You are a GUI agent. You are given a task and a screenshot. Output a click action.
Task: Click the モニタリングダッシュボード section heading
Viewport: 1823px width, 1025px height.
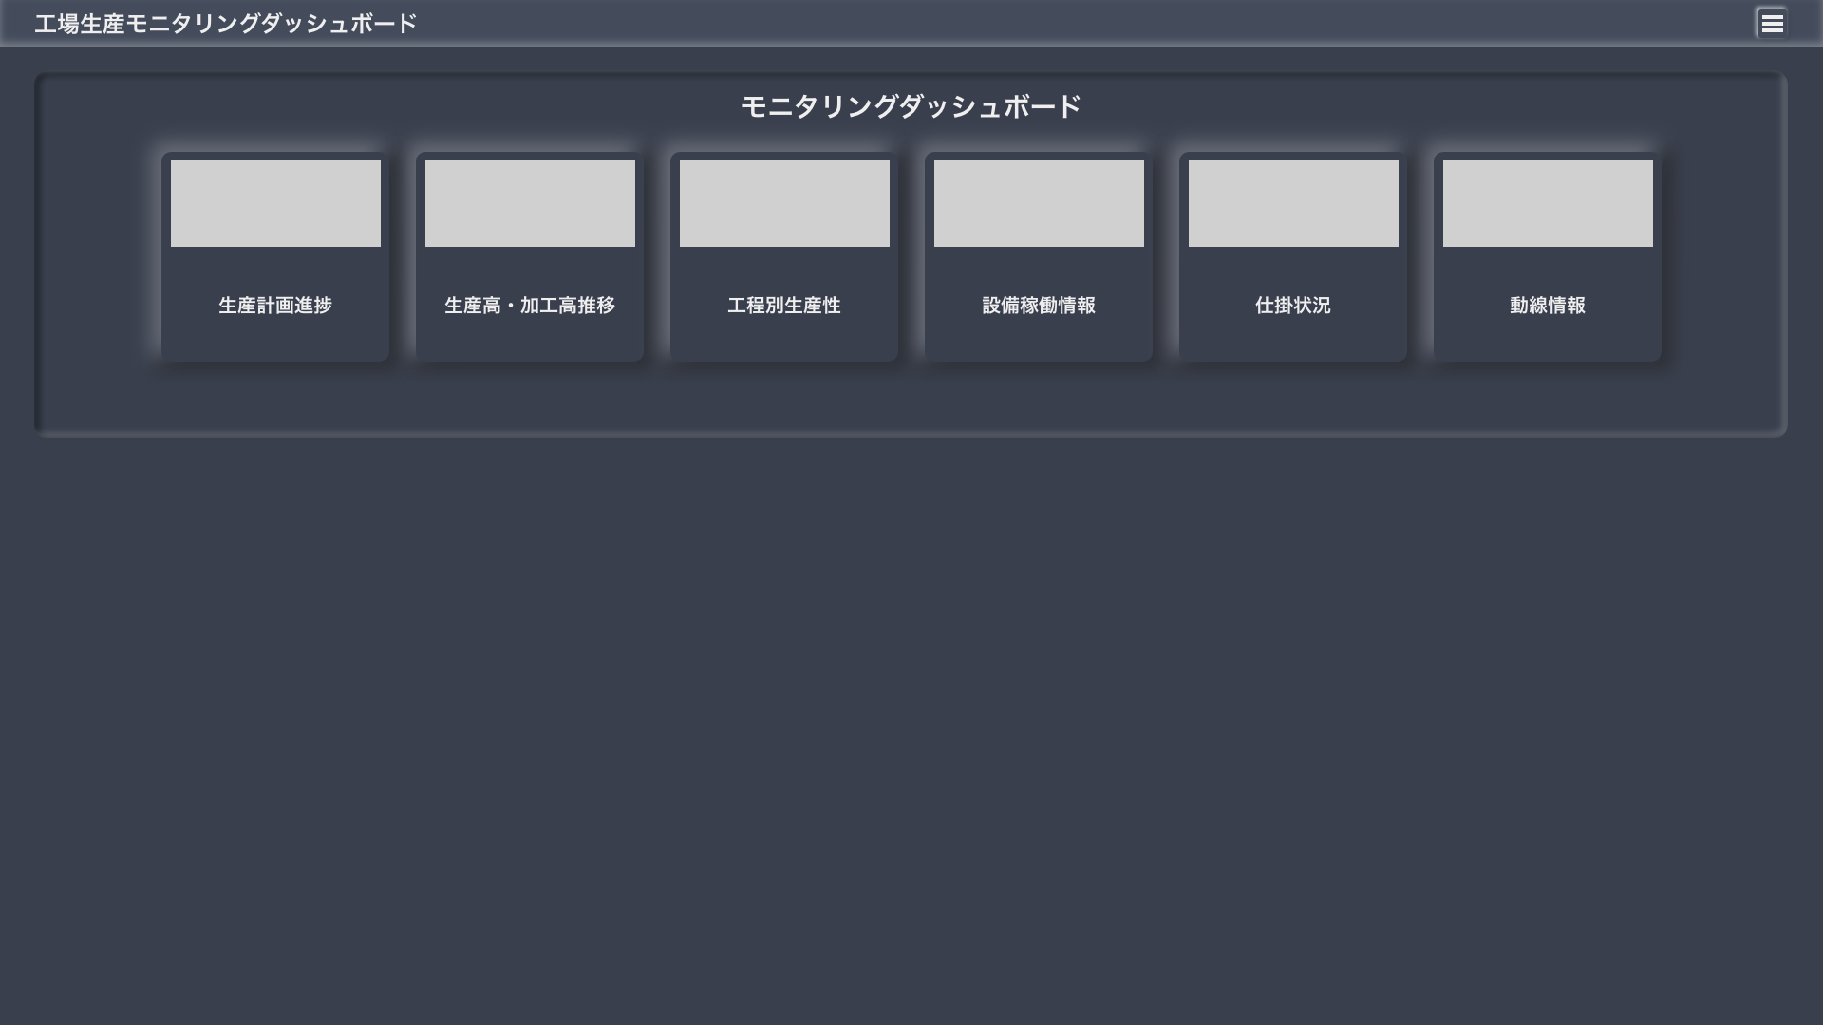911,106
